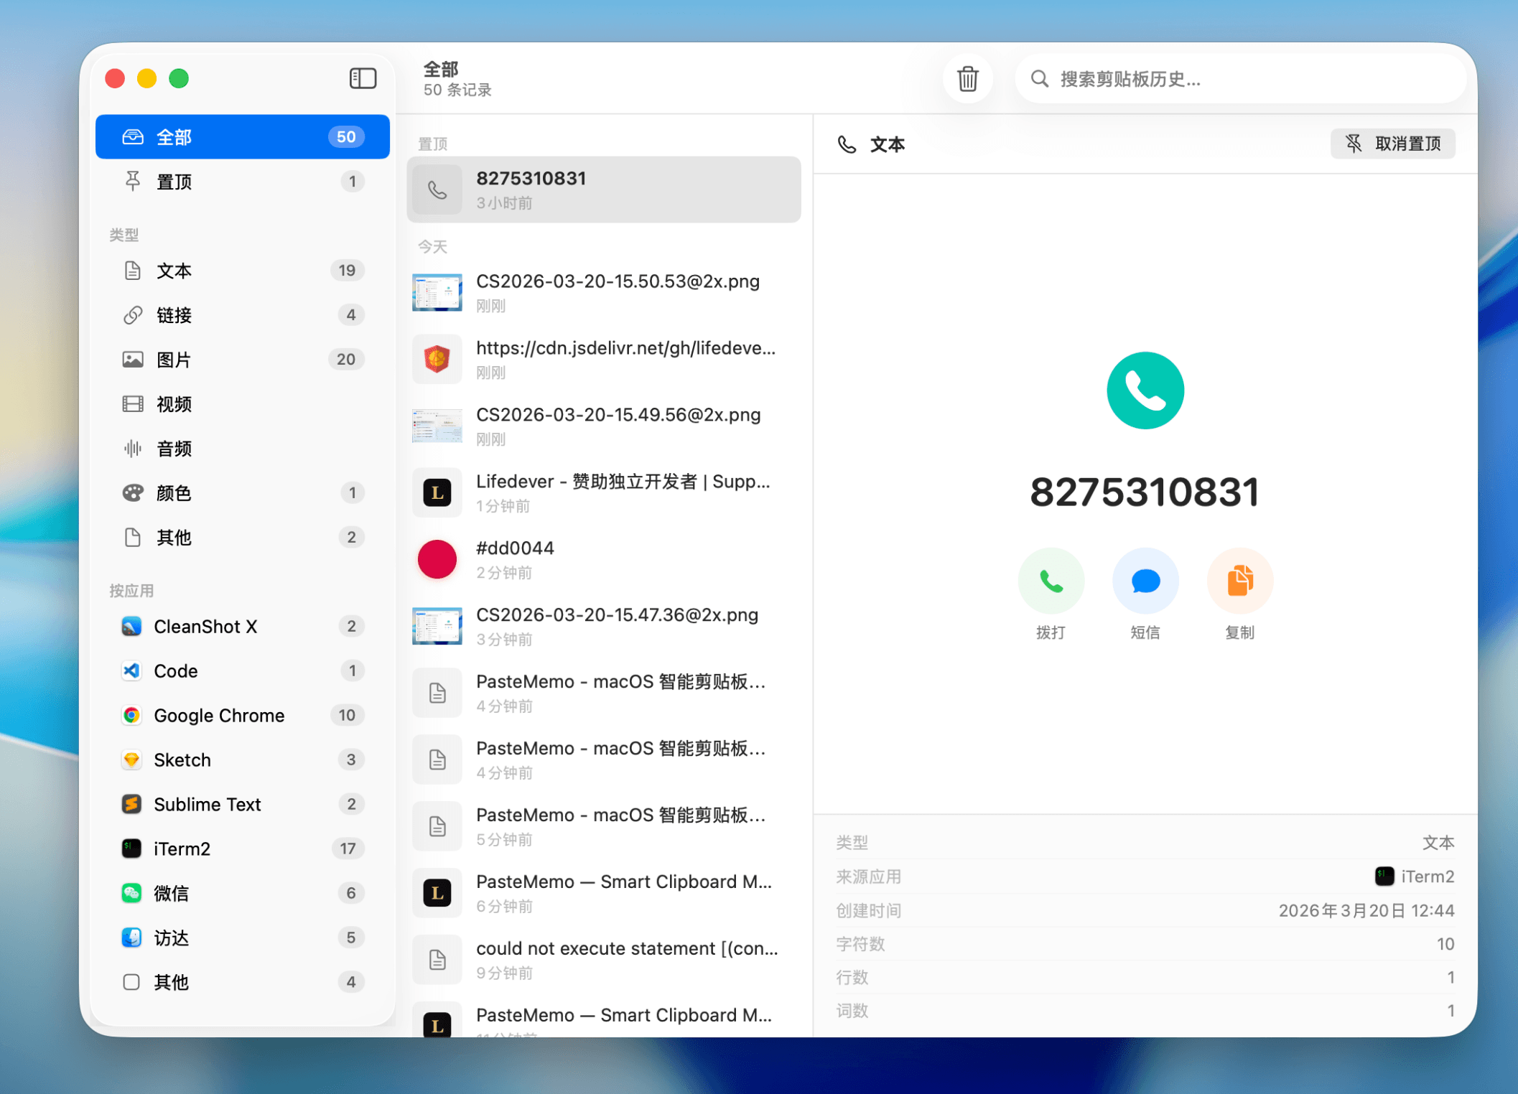1518x1094 pixels.
Task: Select PasteMemo macOS entry from 5分钟前
Action: pyautogui.click(x=604, y=826)
